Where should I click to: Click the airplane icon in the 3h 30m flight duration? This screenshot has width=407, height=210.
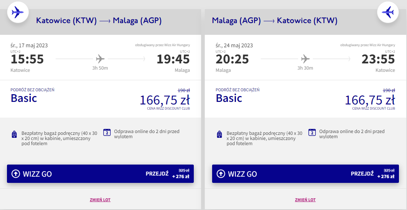click(x=305, y=59)
